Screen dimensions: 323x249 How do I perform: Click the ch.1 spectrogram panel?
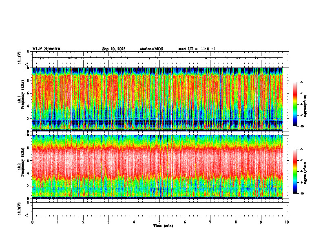pyautogui.click(x=157, y=99)
